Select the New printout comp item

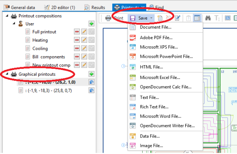click(x=51, y=65)
